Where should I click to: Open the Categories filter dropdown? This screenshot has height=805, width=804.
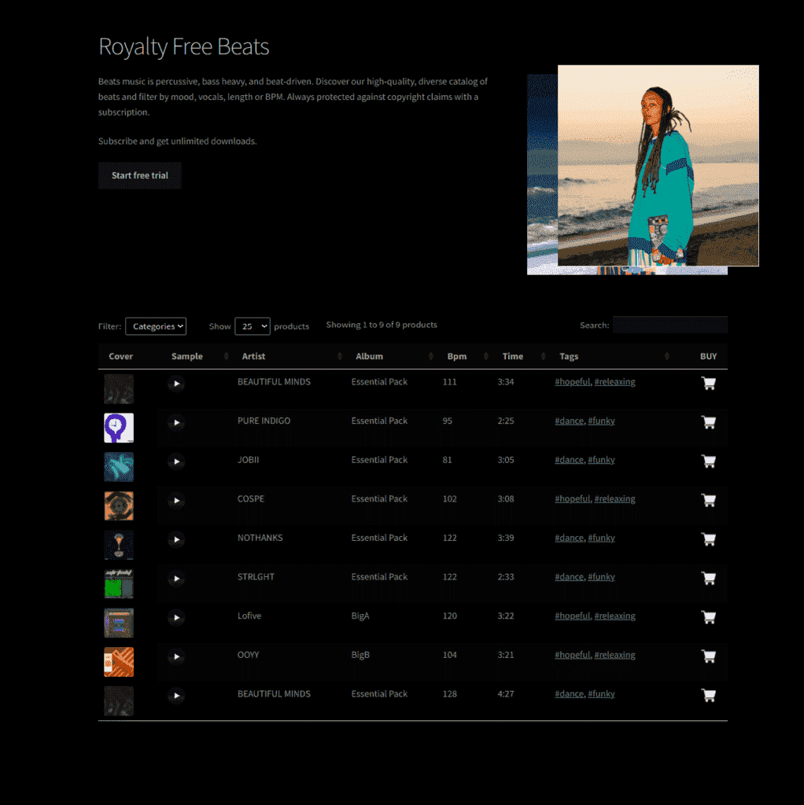click(x=156, y=326)
